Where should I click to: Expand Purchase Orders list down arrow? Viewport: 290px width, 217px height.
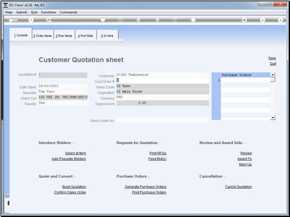pos(272,118)
